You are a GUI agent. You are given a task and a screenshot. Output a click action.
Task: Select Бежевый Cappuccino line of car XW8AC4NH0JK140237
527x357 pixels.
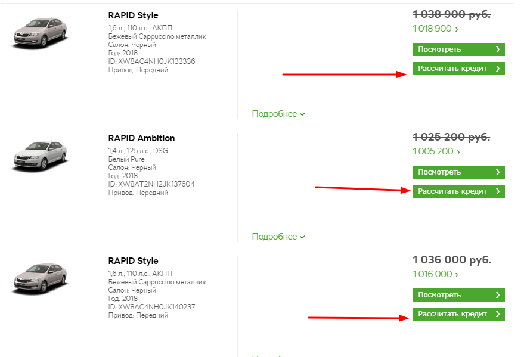[157, 282]
